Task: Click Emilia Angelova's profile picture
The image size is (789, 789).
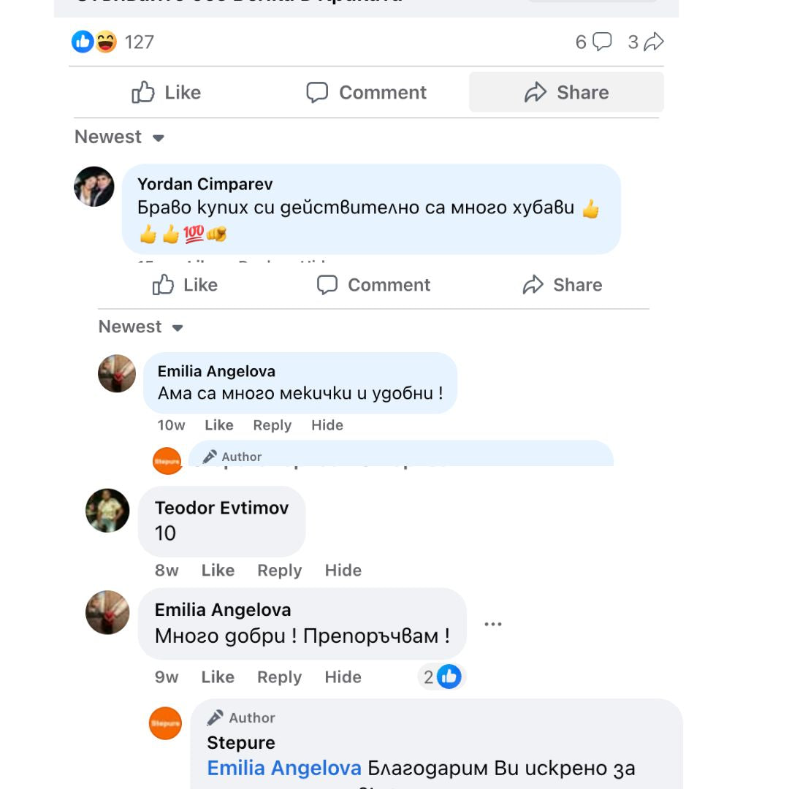Action: [116, 373]
